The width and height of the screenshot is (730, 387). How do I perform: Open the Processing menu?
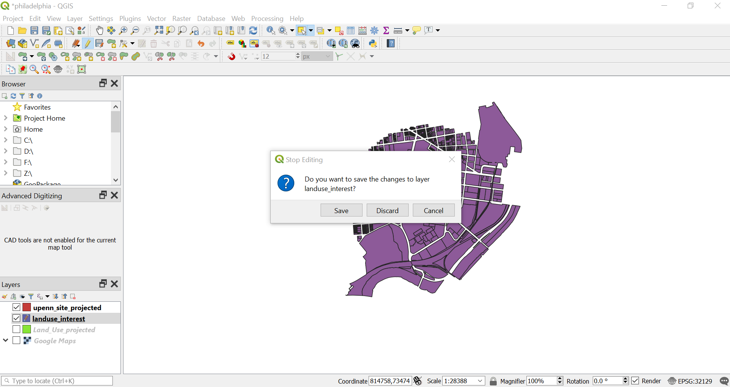(x=267, y=19)
